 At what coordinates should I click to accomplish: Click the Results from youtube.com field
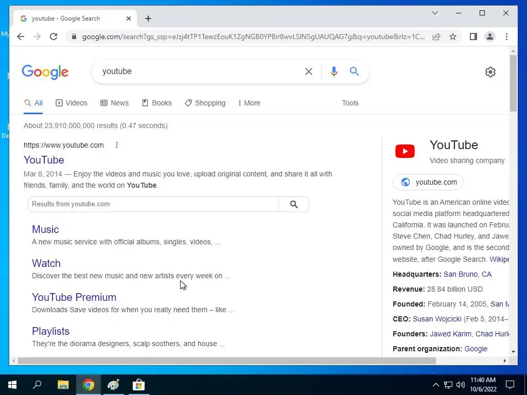[x=153, y=204]
